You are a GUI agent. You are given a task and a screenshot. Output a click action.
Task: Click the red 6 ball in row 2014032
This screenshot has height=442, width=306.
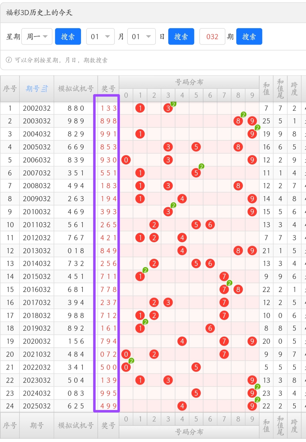[x=210, y=263]
